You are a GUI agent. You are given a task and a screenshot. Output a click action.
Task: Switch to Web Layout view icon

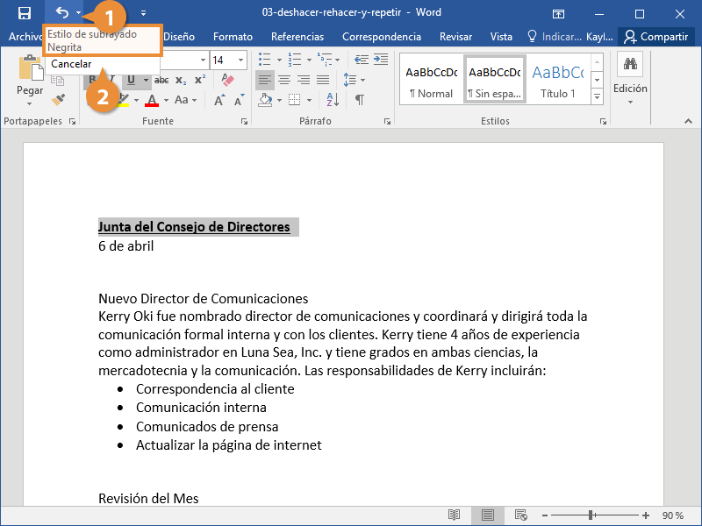520,515
